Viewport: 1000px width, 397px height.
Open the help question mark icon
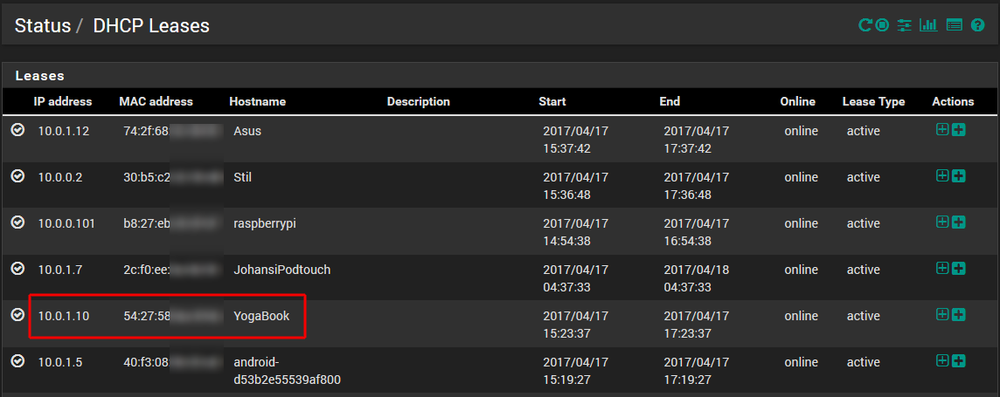977,25
